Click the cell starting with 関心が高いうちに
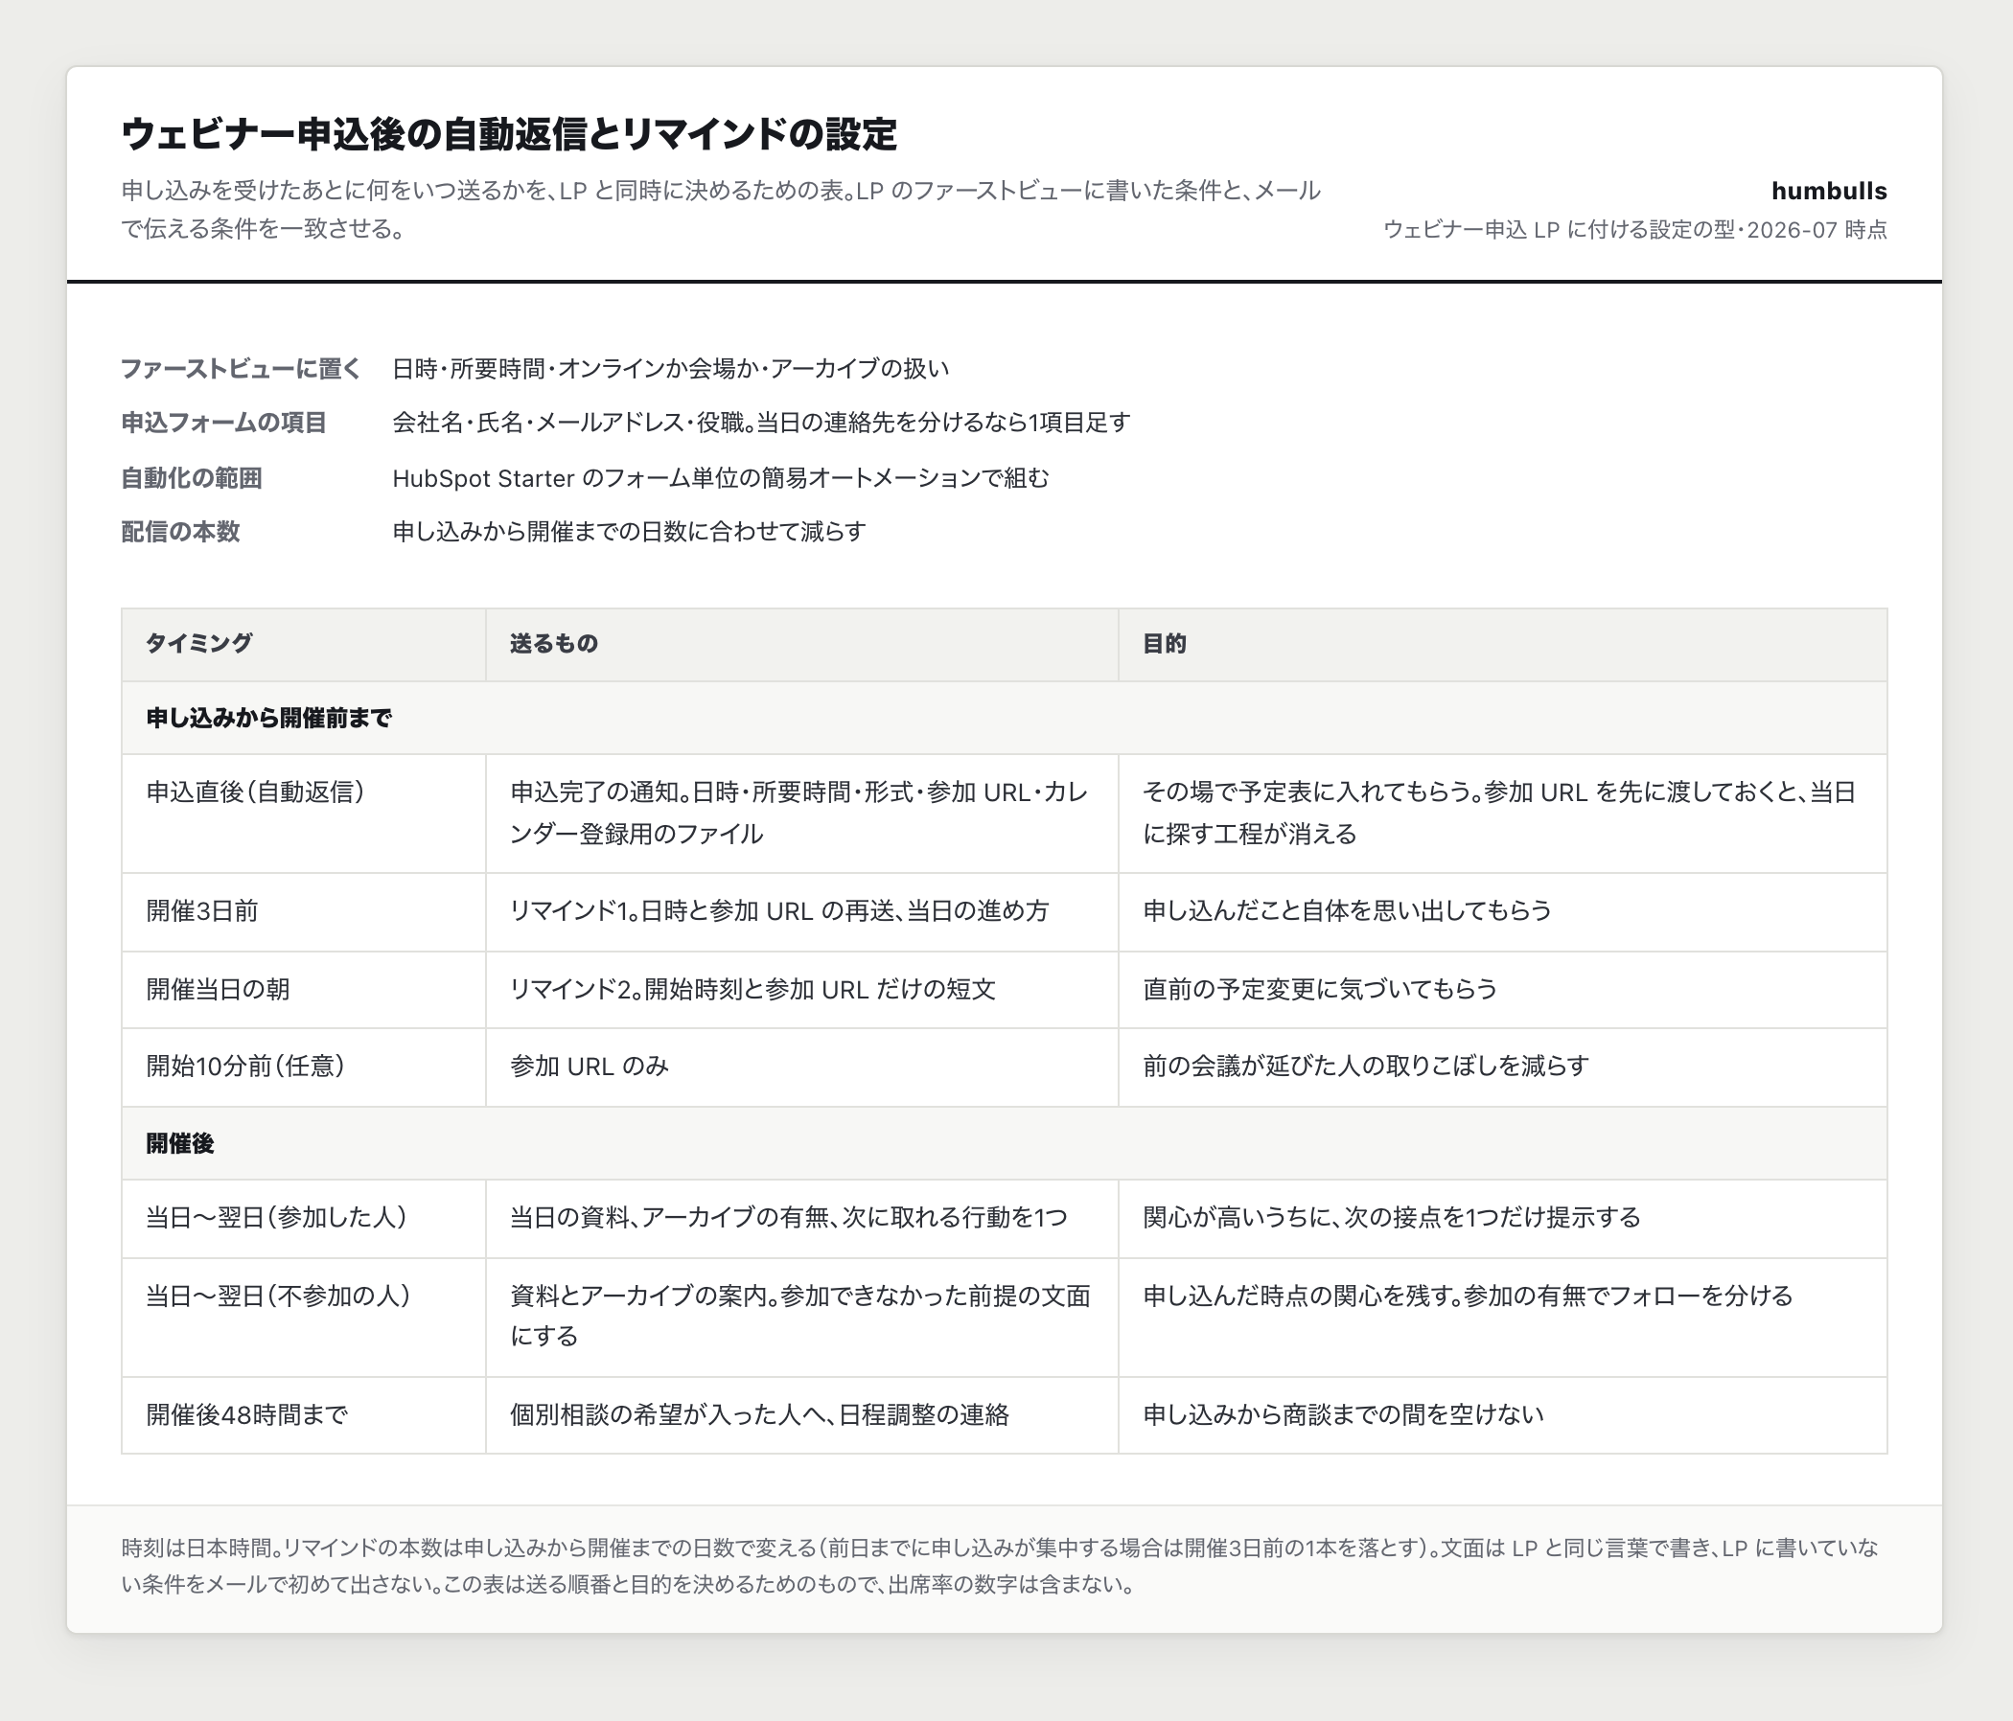2013x1721 pixels. [1503, 1219]
